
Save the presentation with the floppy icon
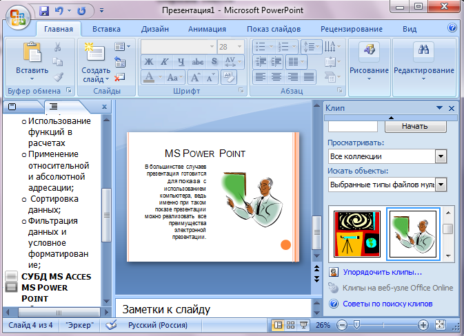pos(44,11)
